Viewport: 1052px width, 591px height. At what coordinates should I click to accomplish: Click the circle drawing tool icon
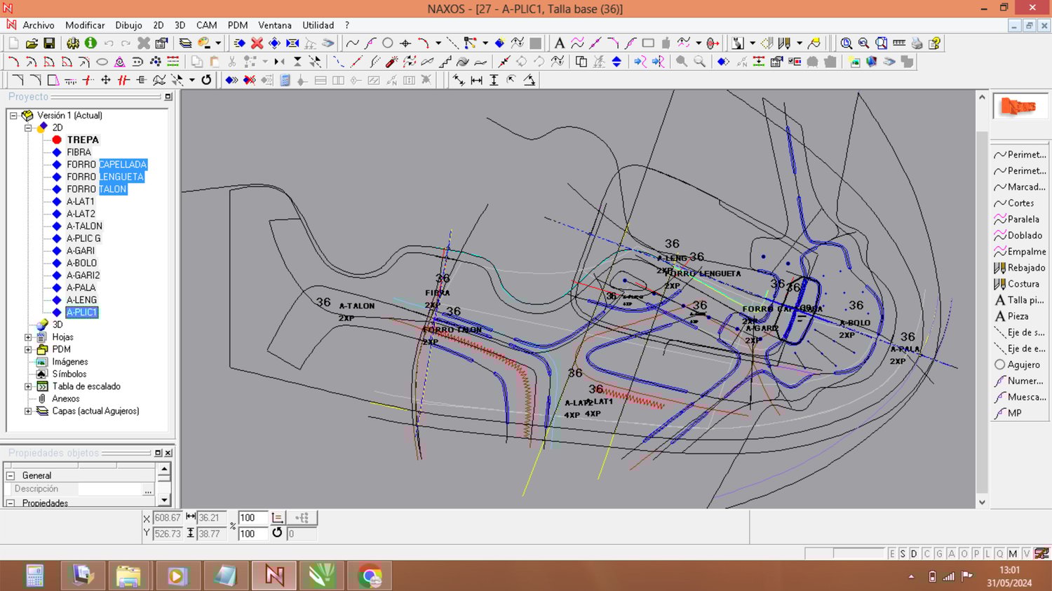(387, 43)
